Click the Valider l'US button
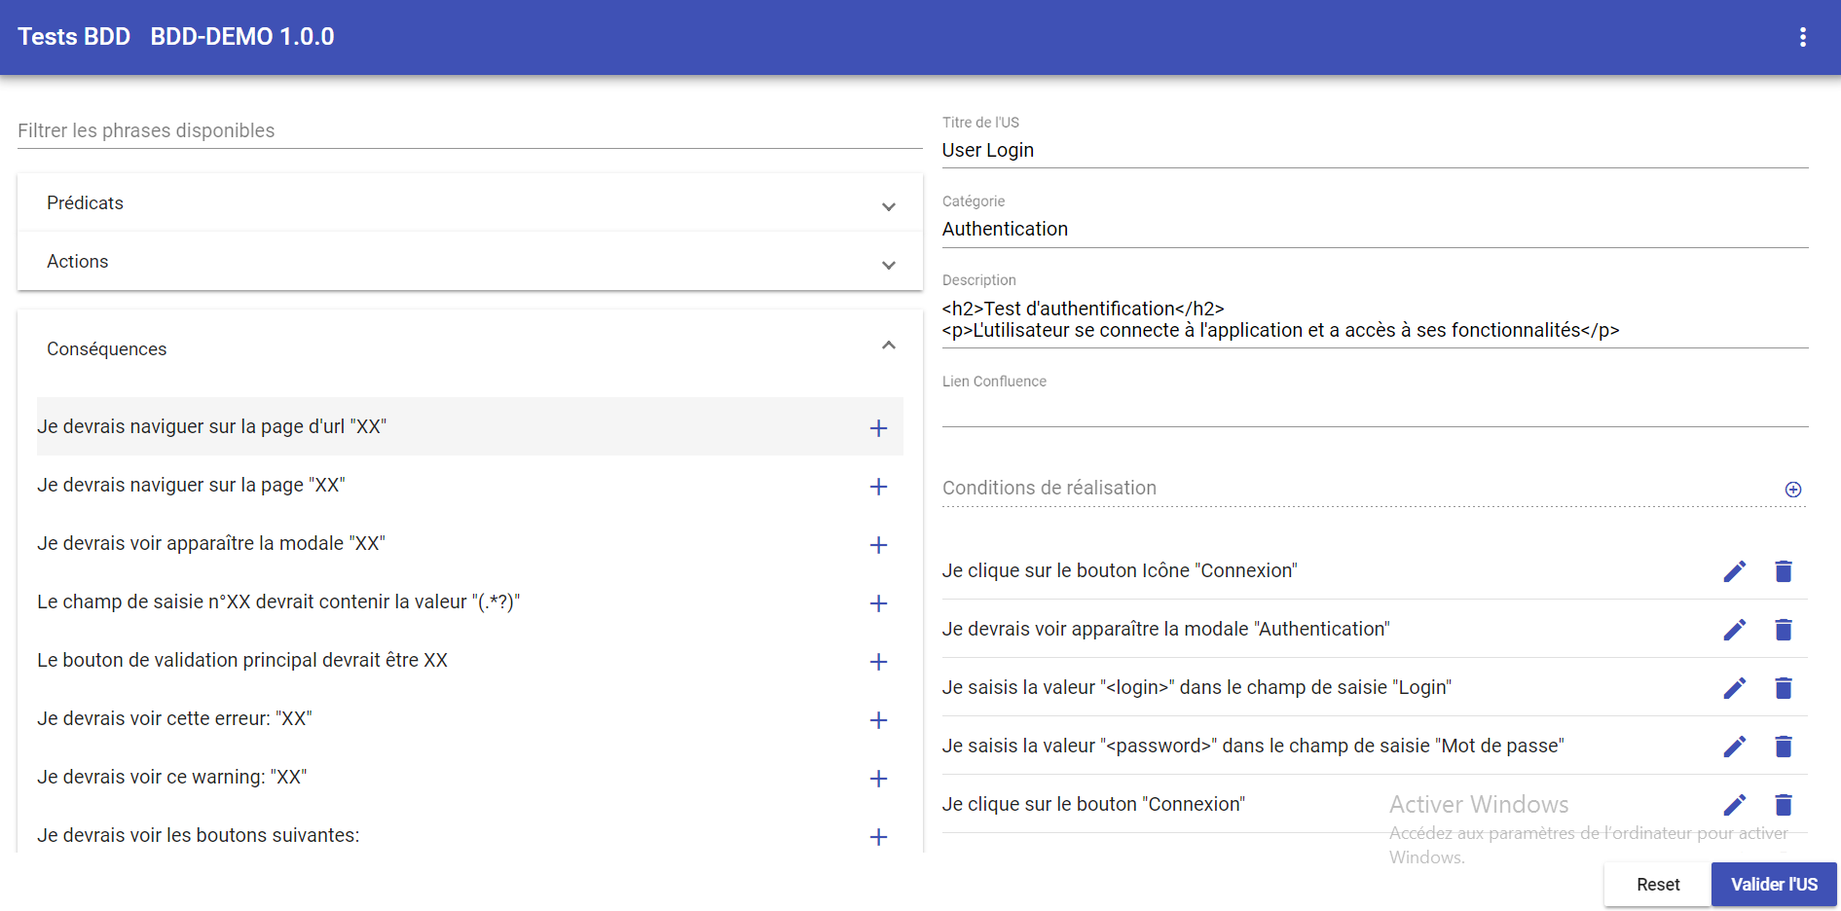 pos(1774,885)
